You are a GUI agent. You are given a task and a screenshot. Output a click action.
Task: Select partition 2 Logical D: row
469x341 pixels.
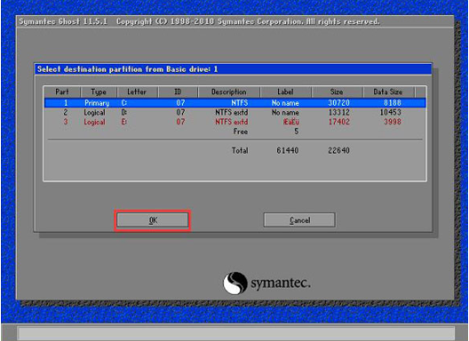[x=235, y=113]
